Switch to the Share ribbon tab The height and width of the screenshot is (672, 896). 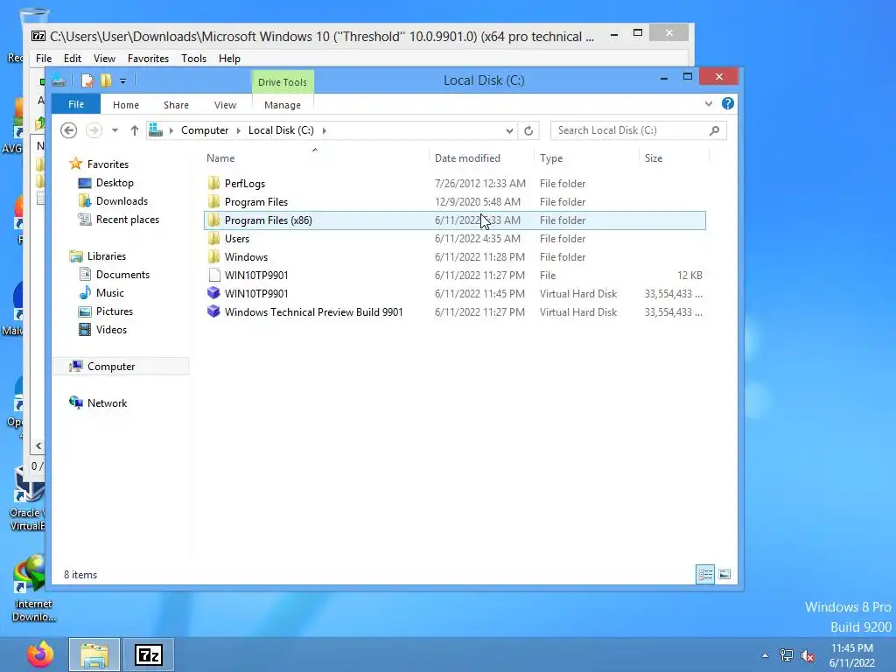[176, 105]
